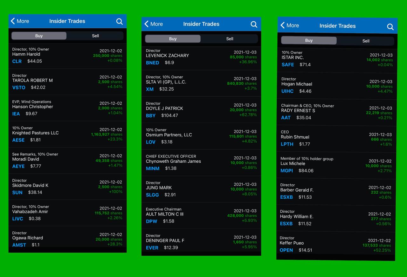
Task: Switch to Sell tab in left screen
Action: click(95, 36)
